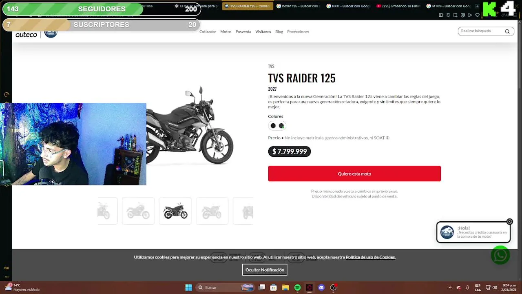Click the auteco logo
This screenshot has height=294, width=522.
tap(26, 35)
